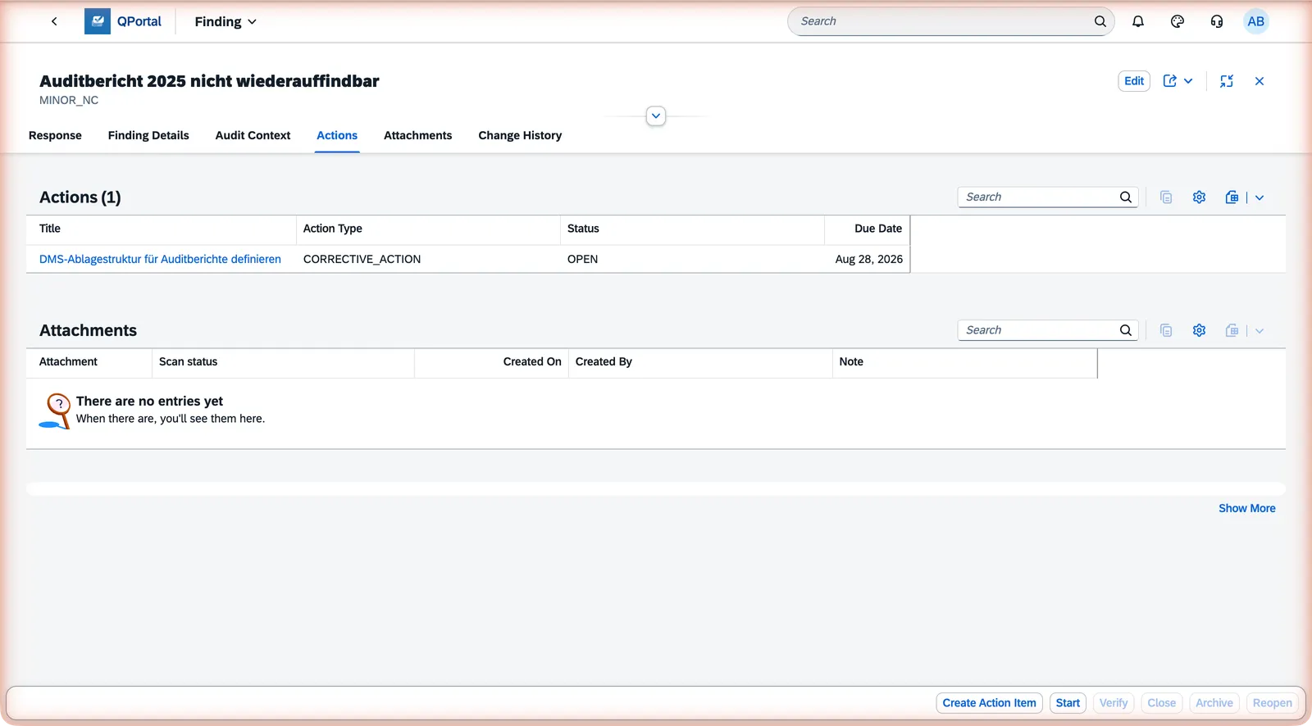This screenshot has width=1312, height=726.
Task: Open Actions table settings gear
Action: tap(1199, 197)
